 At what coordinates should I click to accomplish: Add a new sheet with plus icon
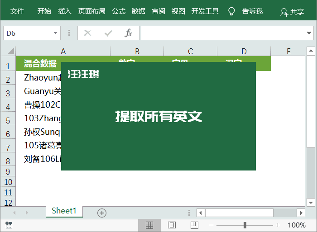pyautogui.click(x=102, y=213)
